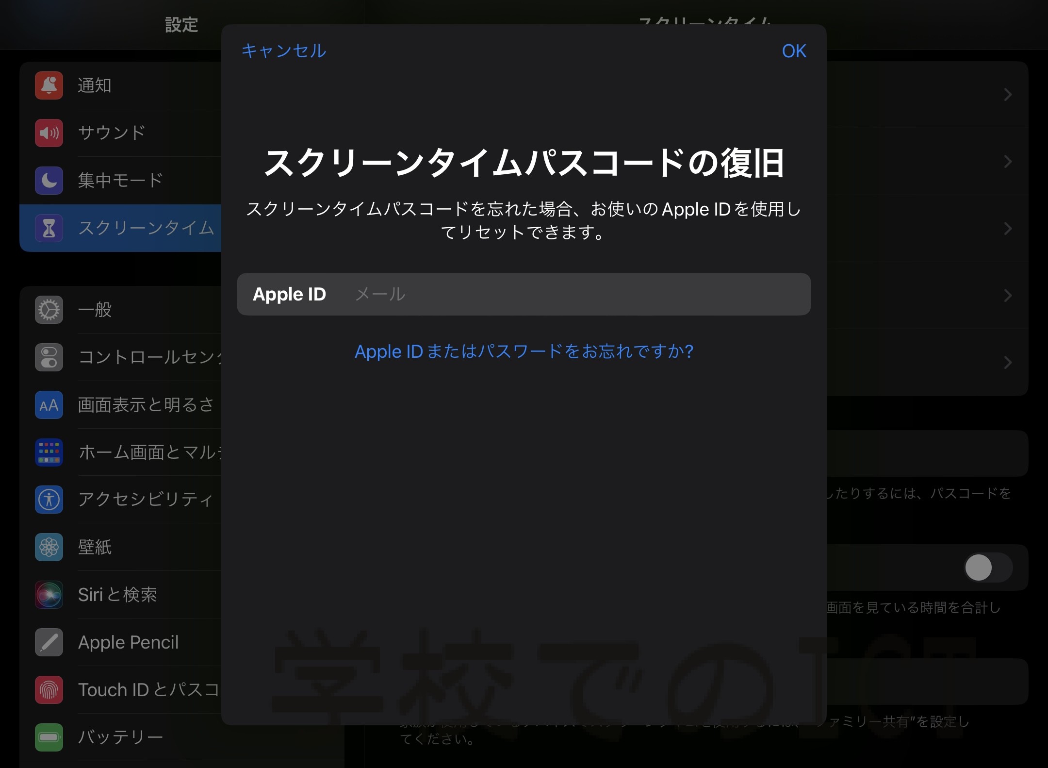1048x768 pixels.
Task: Click the バッテリー battery icon
Action: pyautogui.click(x=49, y=737)
